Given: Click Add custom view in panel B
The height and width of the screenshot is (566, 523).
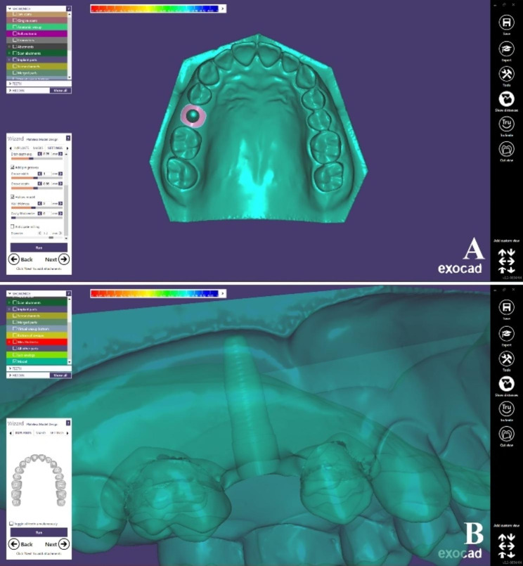Looking at the screenshot, I should point(506,526).
